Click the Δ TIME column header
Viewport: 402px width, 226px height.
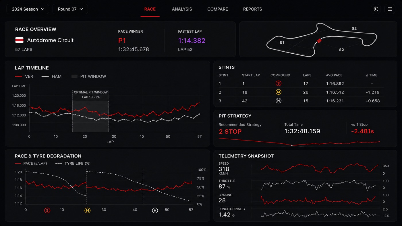[x=372, y=75]
